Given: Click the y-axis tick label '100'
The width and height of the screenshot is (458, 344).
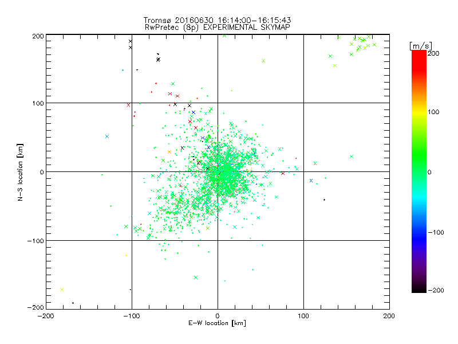Looking at the screenshot, I should pyautogui.click(x=38, y=103).
